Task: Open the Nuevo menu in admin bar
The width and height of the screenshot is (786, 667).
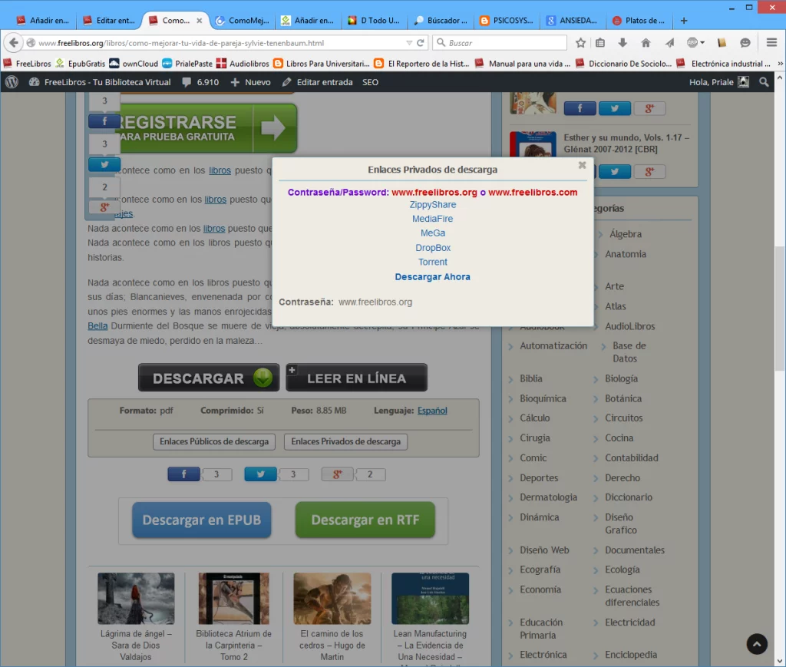Action: (250, 82)
